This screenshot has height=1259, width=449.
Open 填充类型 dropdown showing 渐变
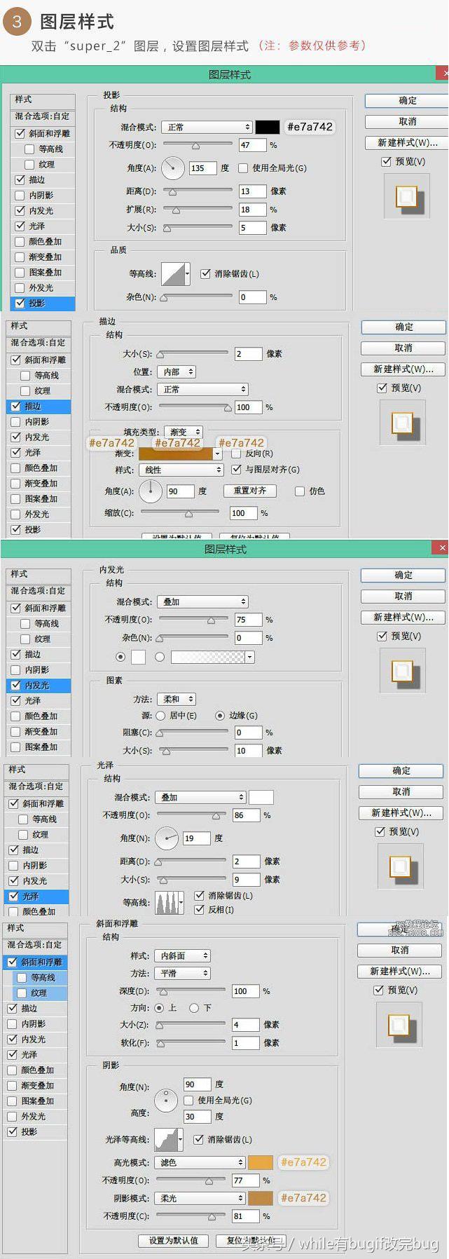(x=183, y=432)
